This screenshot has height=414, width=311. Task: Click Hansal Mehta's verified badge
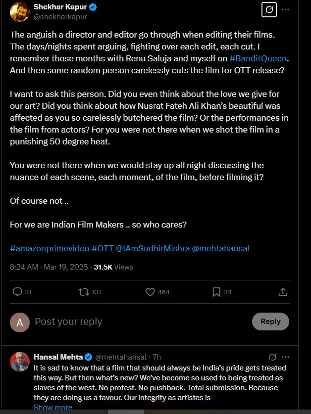point(89,357)
